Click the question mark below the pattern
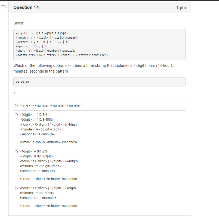Screen dimensions: 219x221 coord(14,92)
